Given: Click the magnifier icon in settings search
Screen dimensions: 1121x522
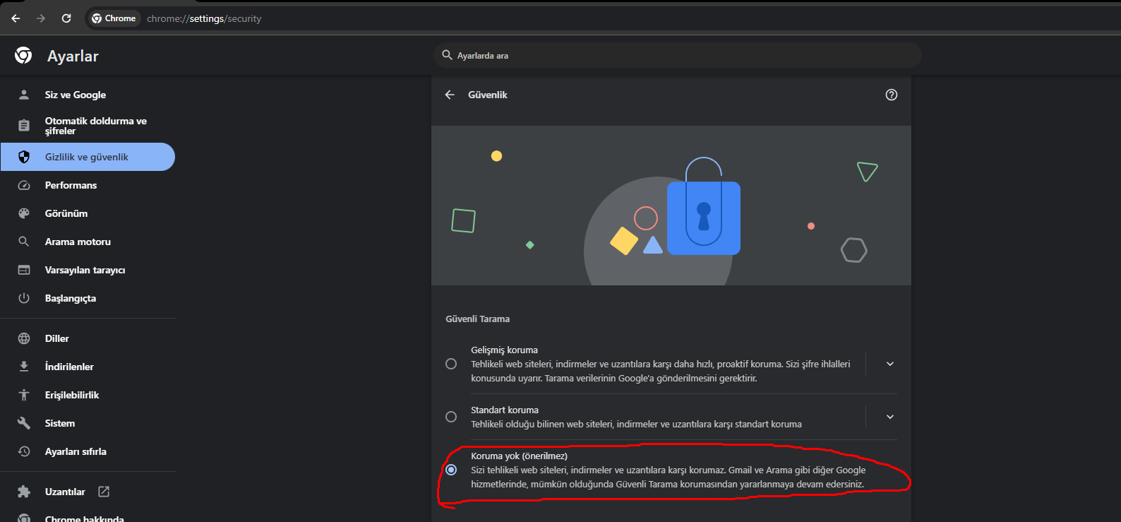Looking at the screenshot, I should pos(447,55).
